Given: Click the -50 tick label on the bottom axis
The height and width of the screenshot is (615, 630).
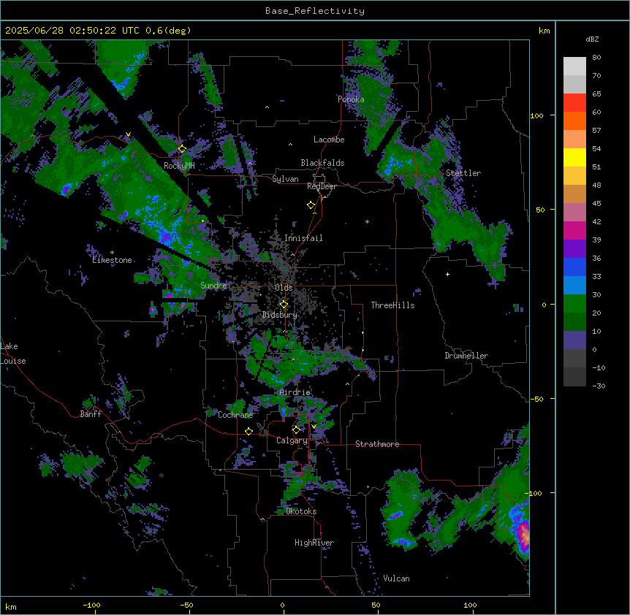Looking at the screenshot, I should click(186, 605).
